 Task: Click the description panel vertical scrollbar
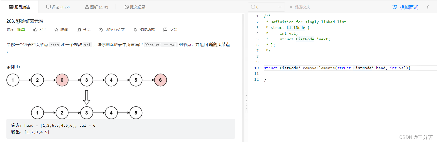point(243,77)
